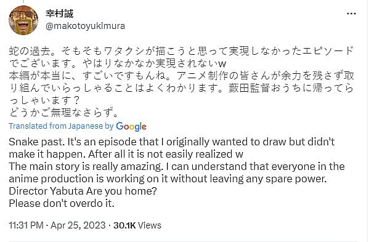This screenshot has width=369, height=242.
Task: Click the line 'Please don't overdo it.'
Action: (62, 203)
